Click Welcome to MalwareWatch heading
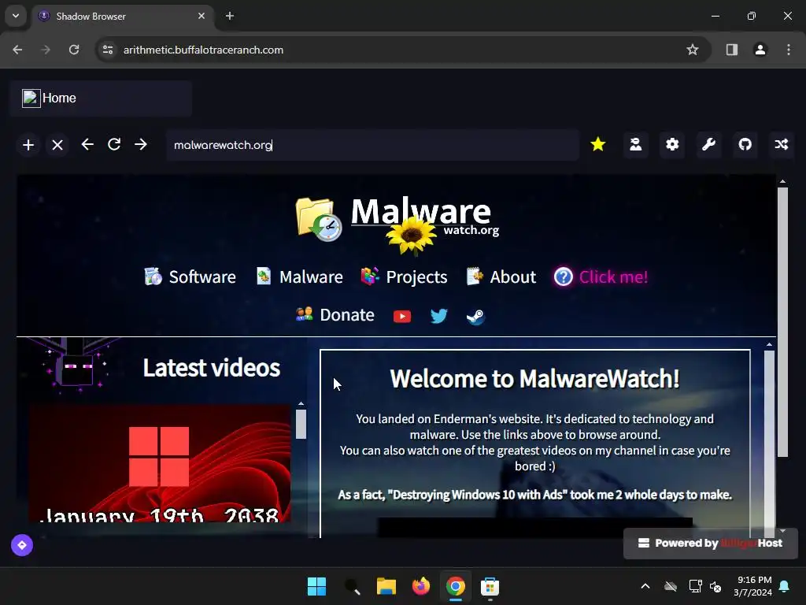The height and width of the screenshot is (605, 806). (534, 379)
